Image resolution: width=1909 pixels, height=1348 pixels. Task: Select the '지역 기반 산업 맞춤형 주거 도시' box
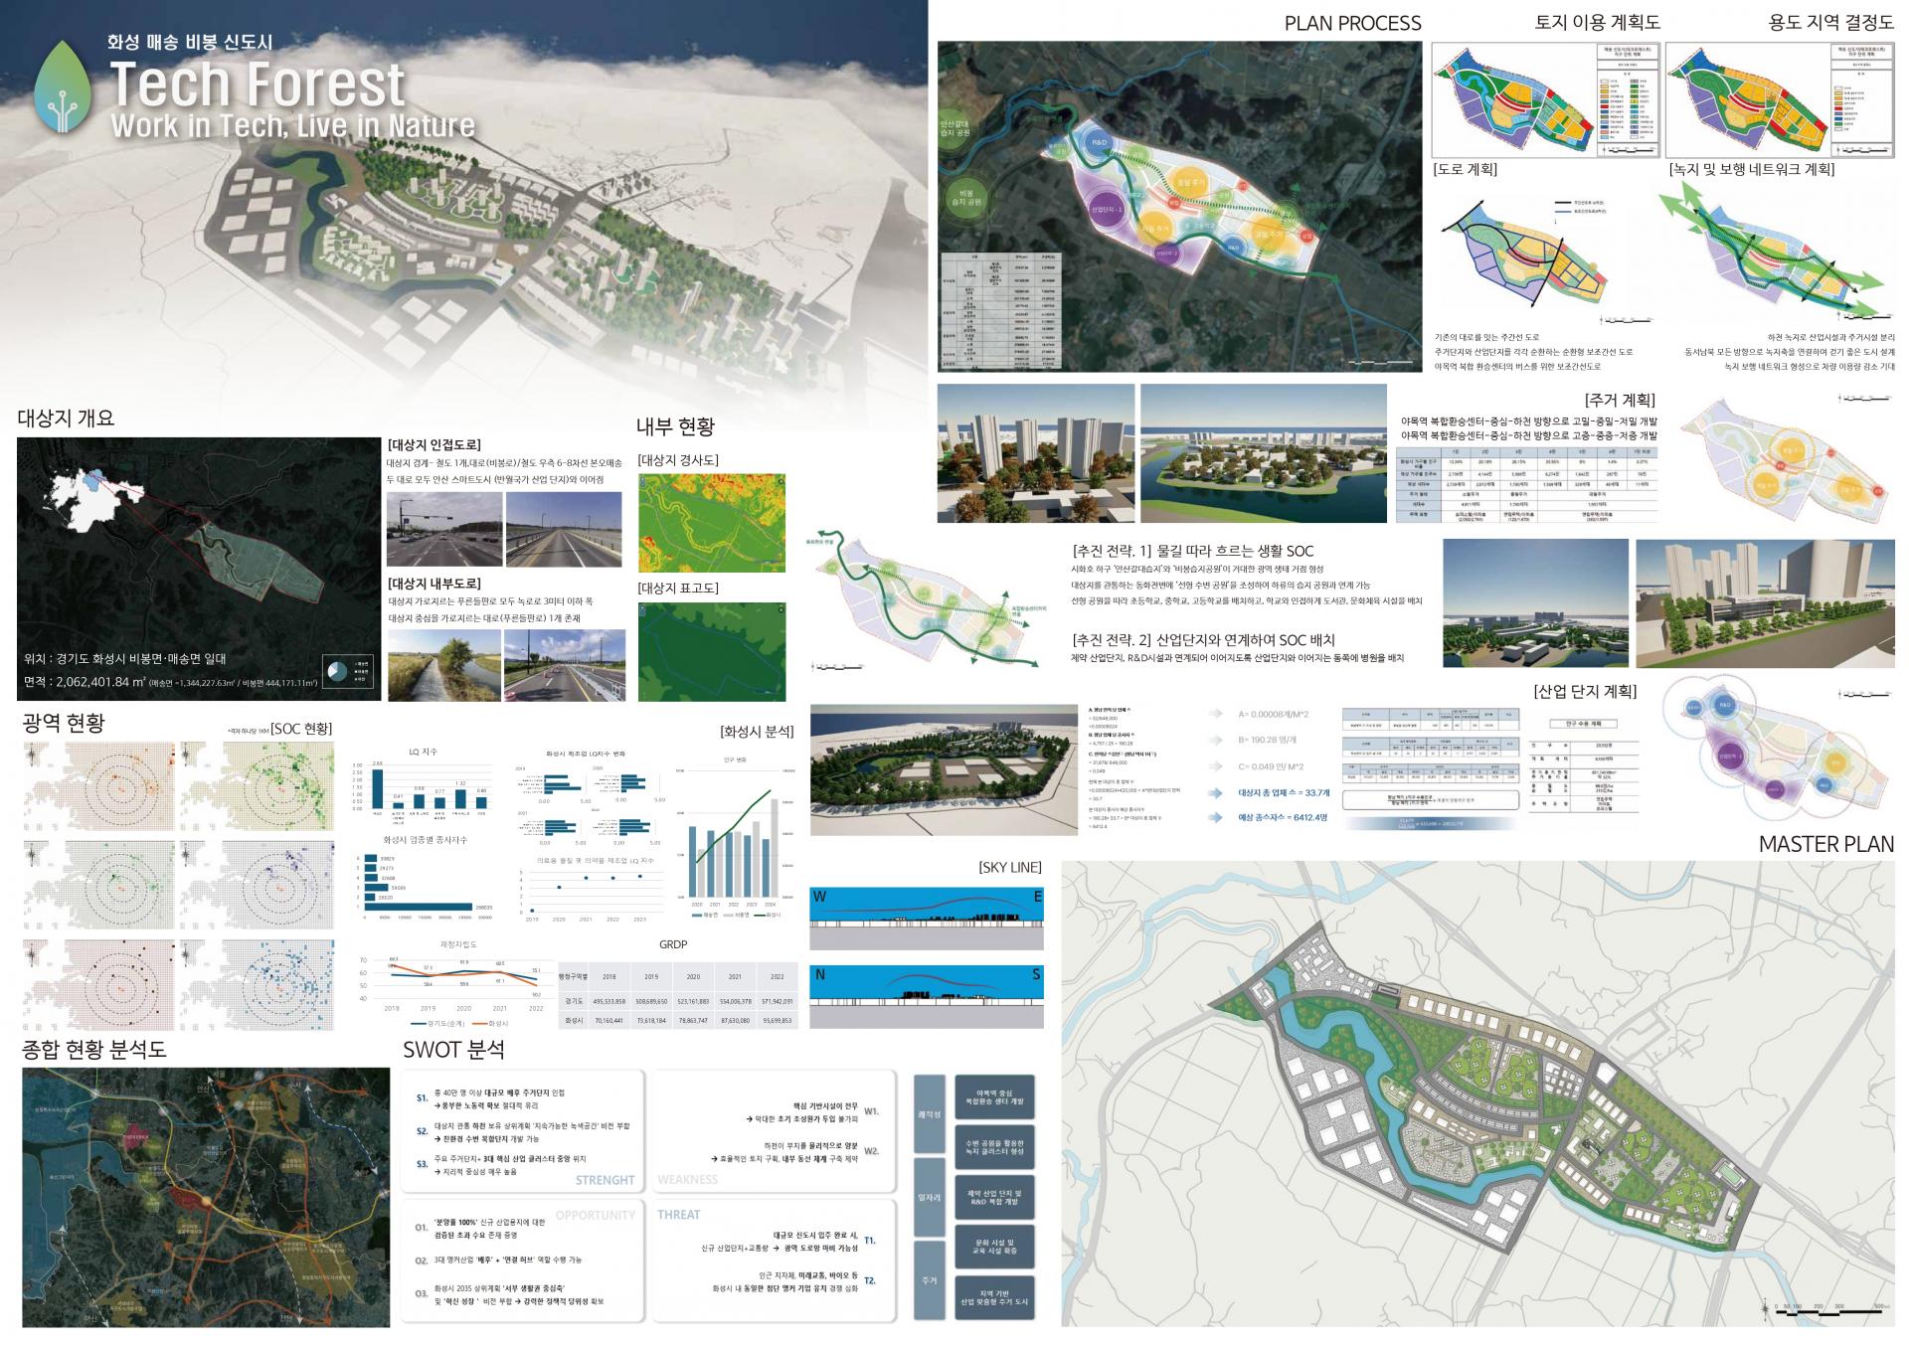pyautogui.click(x=994, y=1297)
